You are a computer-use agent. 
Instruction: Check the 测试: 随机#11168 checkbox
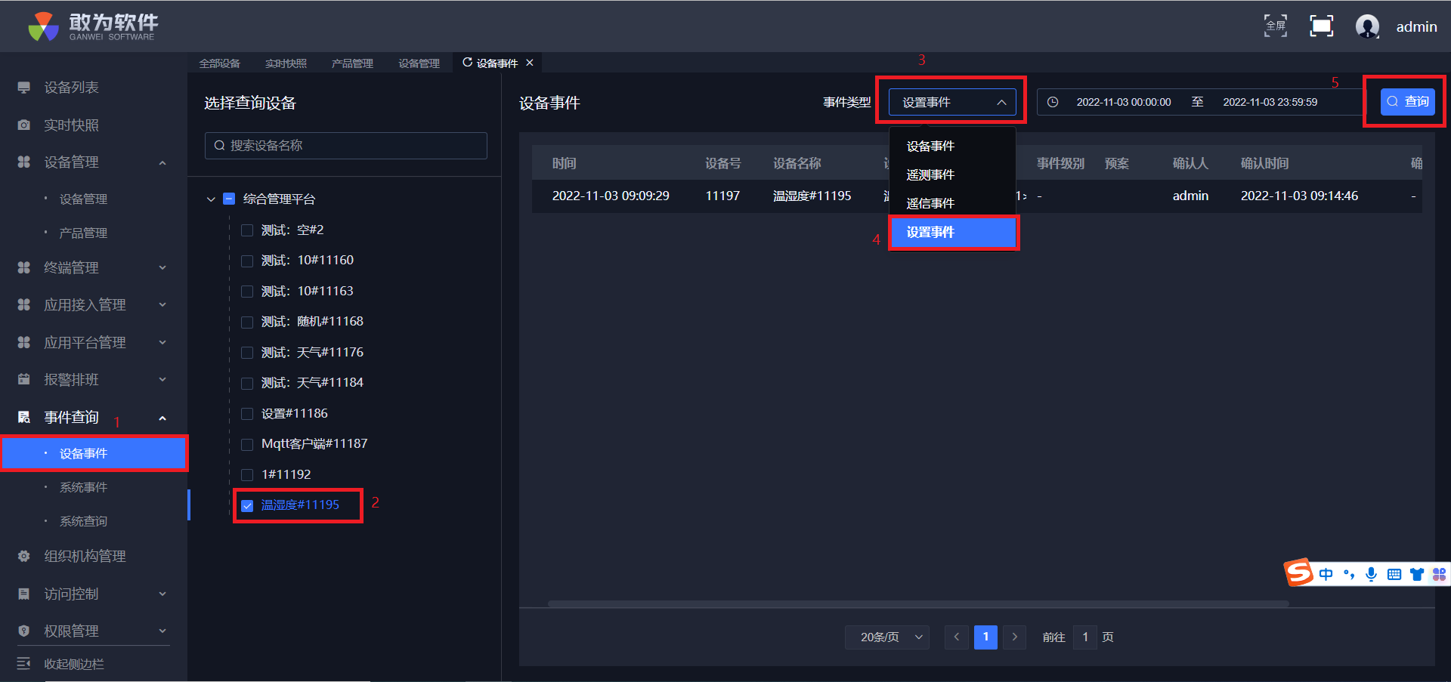click(x=247, y=322)
